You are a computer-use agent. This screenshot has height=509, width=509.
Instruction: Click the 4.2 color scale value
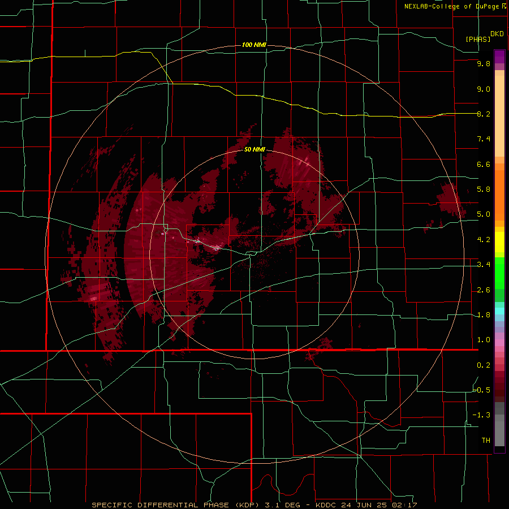point(484,240)
